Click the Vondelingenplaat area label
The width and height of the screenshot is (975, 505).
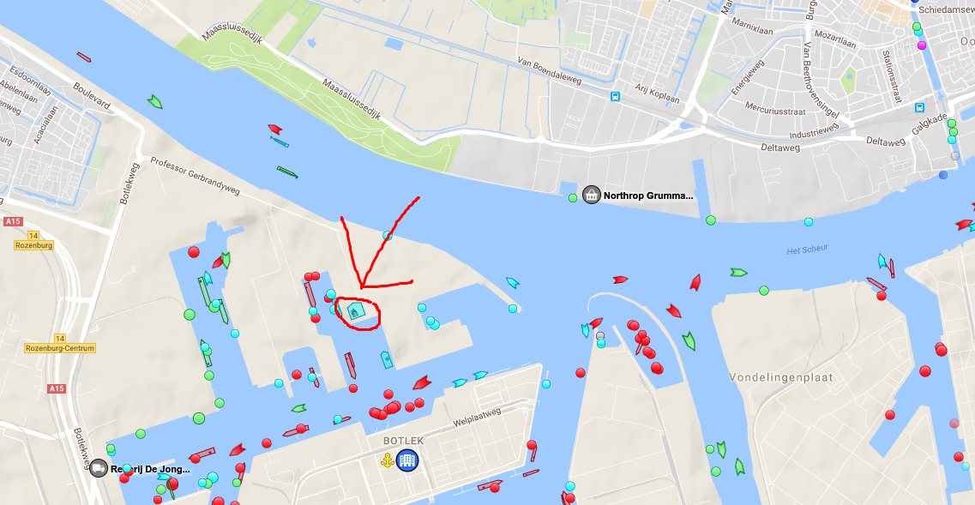tap(781, 377)
